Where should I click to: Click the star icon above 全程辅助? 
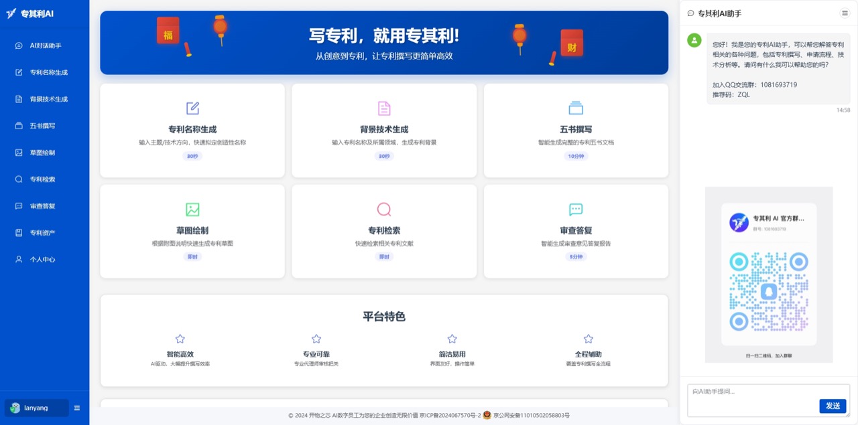[588, 339]
